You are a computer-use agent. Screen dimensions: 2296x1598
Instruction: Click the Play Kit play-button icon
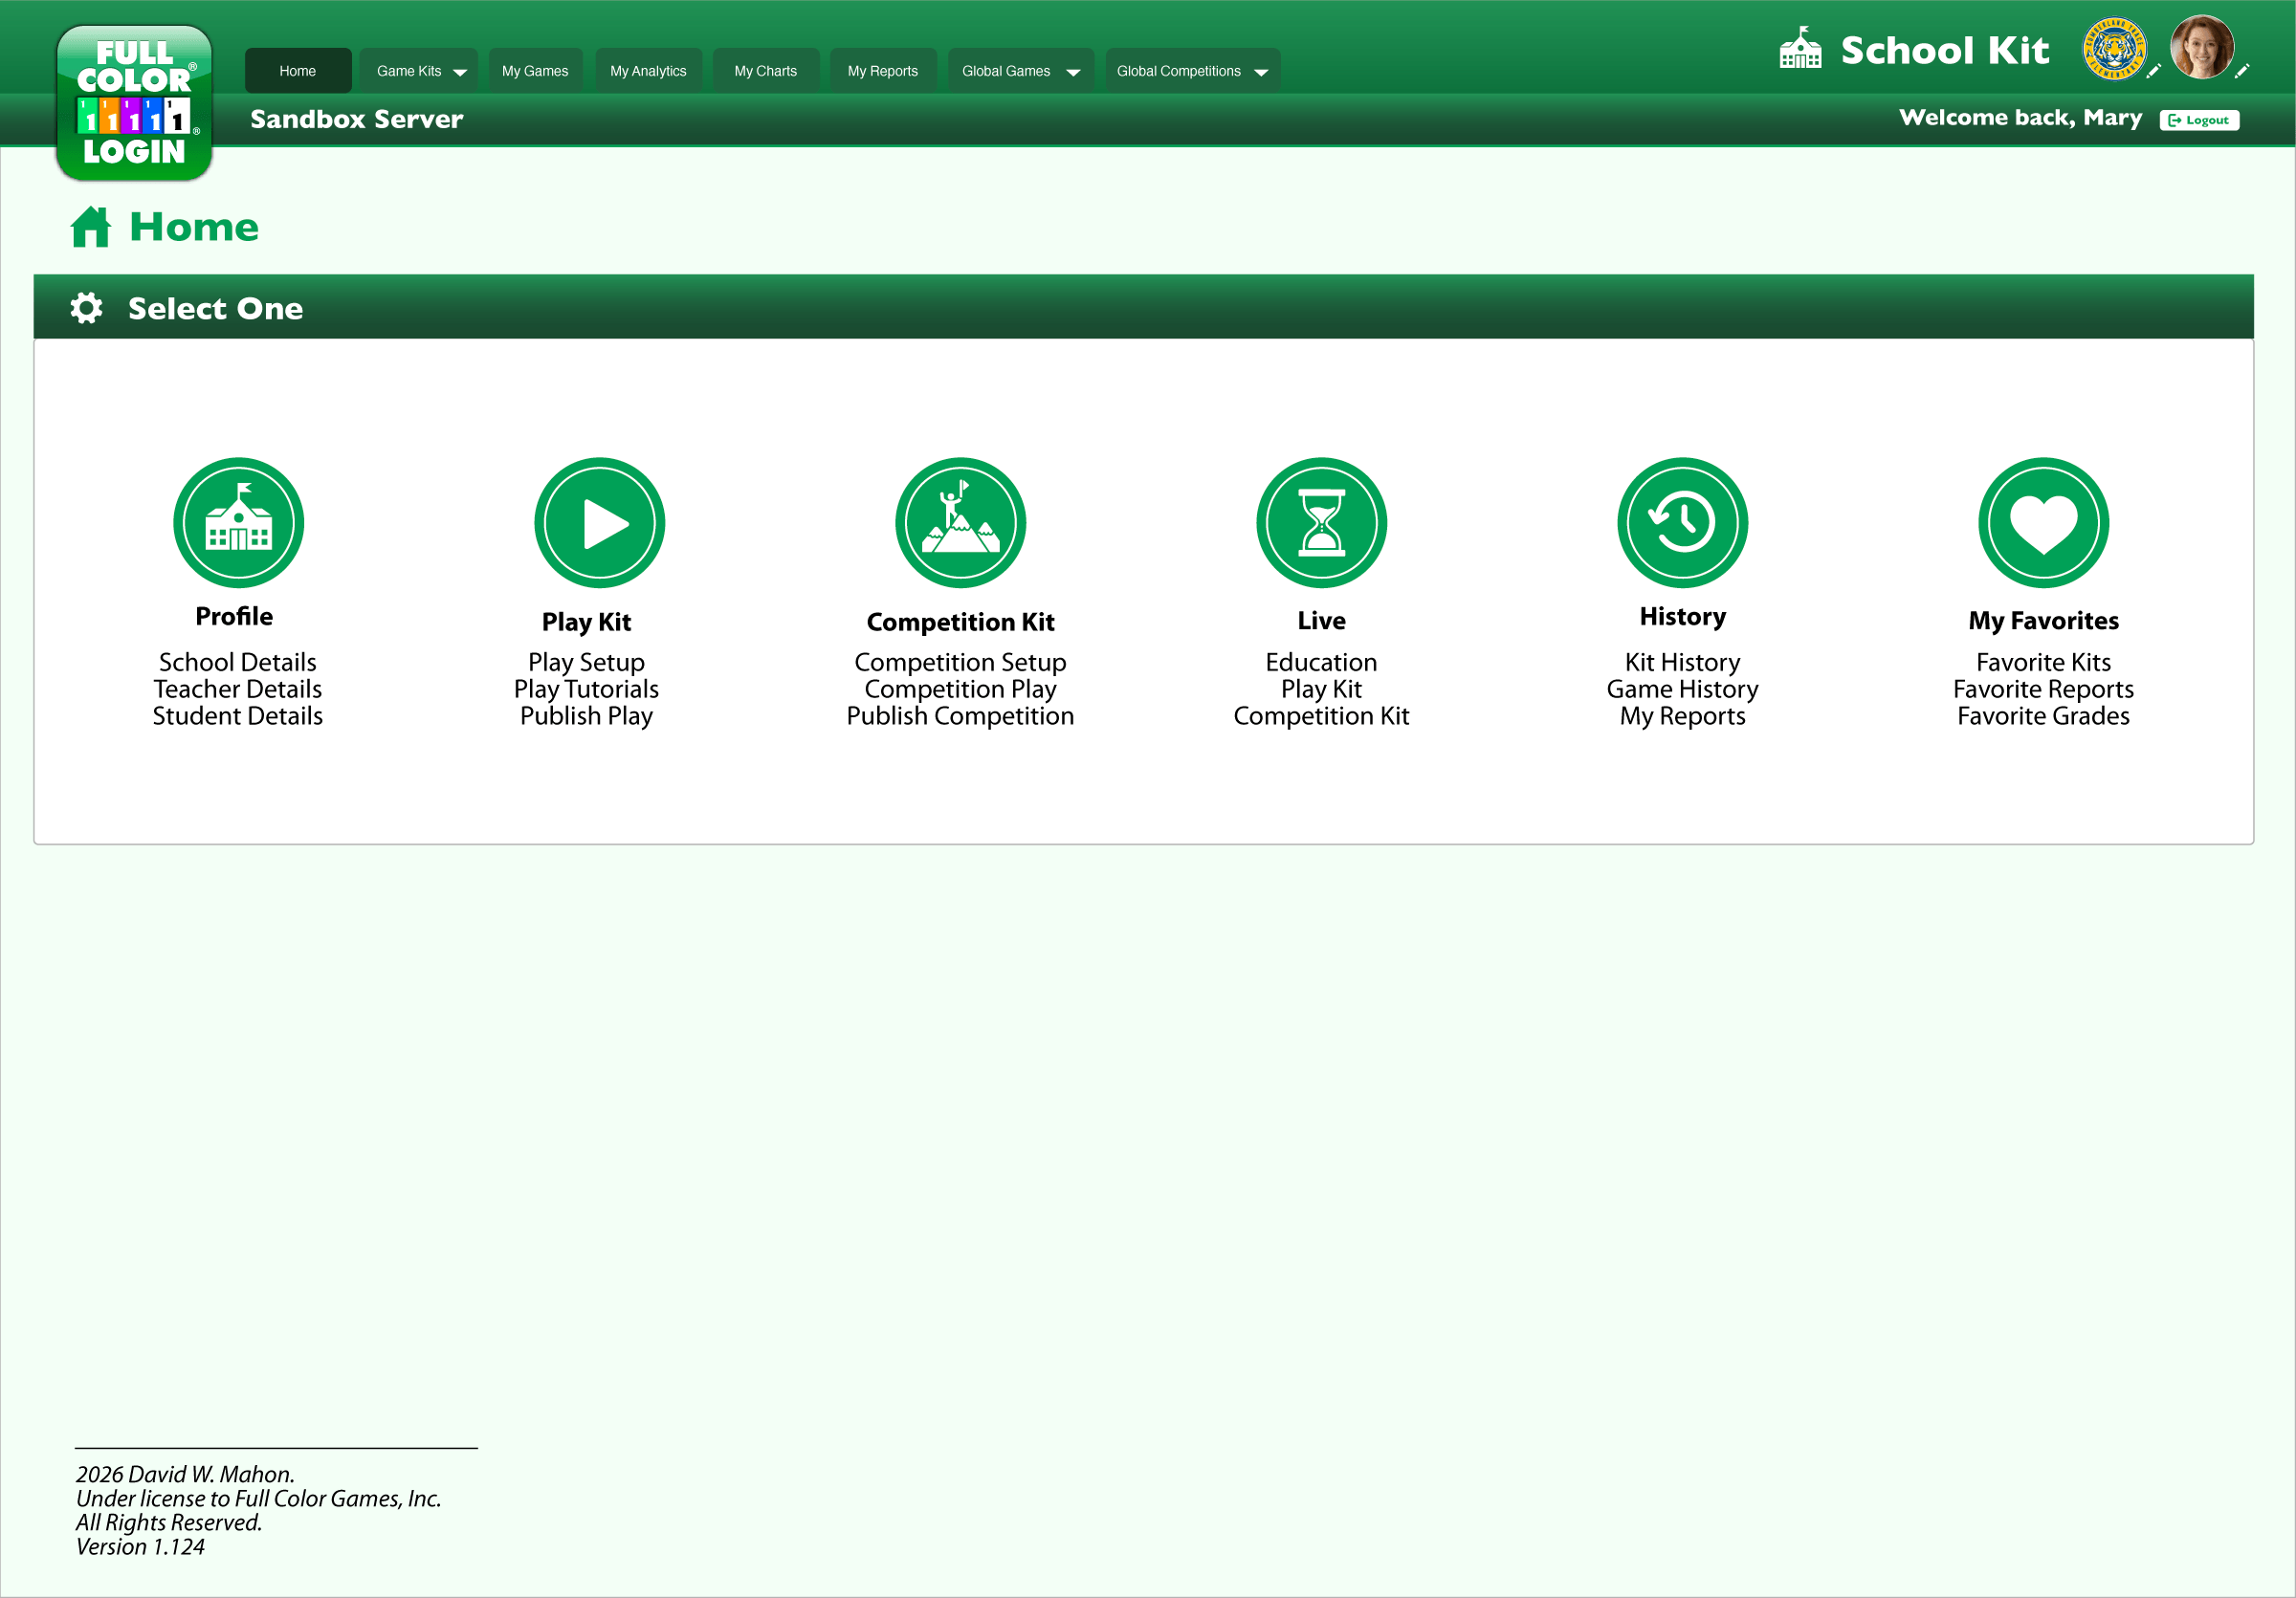tap(599, 523)
